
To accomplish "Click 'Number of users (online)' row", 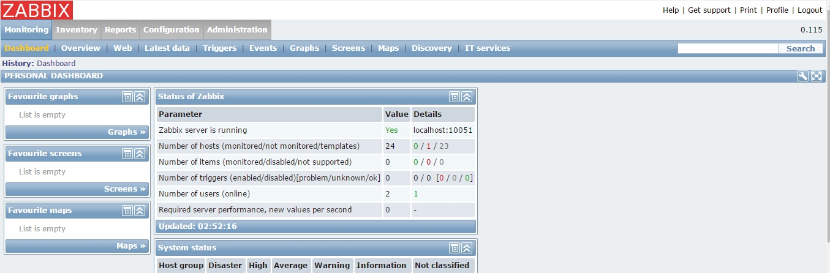I will (204, 193).
